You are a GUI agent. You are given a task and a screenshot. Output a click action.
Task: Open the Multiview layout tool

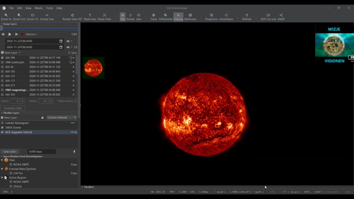coord(190,17)
